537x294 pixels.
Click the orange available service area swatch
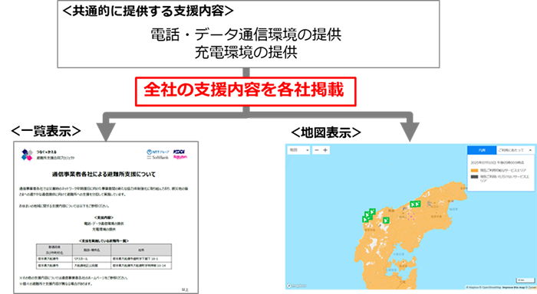(x=474, y=170)
